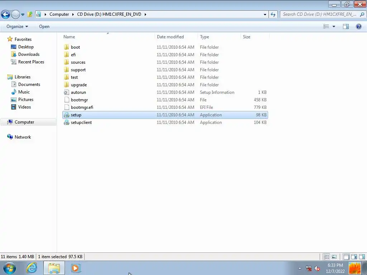Open Recent Places in Favorites
The width and height of the screenshot is (367, 275).
[x=31, y=62]
